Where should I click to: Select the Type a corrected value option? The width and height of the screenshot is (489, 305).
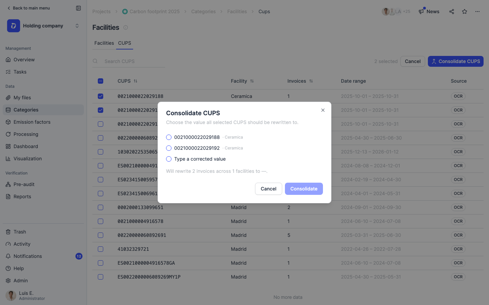click(x=169, y=159)
